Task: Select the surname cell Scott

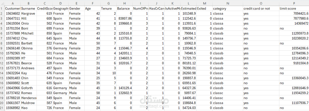Action: [28, 83]
